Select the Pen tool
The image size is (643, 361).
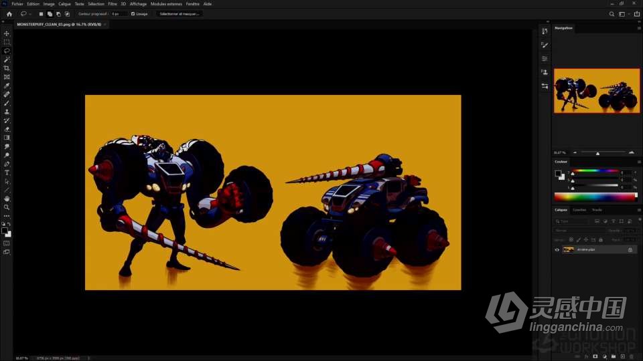point(7,164)
